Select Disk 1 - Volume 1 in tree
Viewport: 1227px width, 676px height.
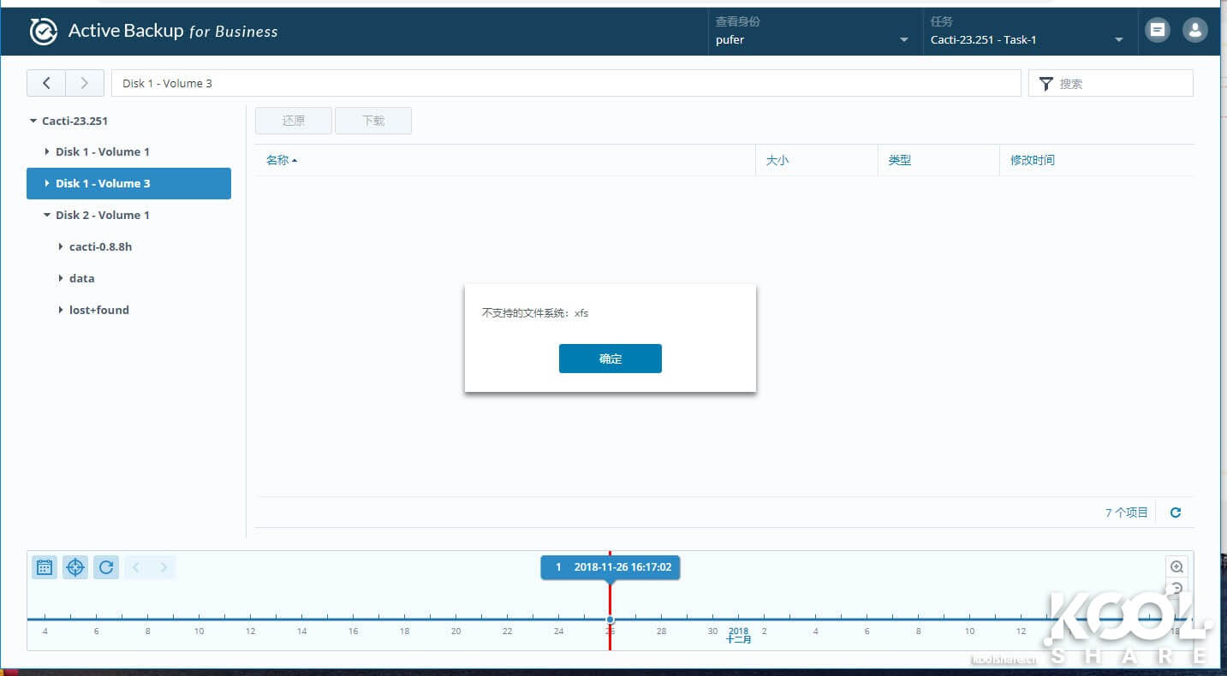point(102,151)
